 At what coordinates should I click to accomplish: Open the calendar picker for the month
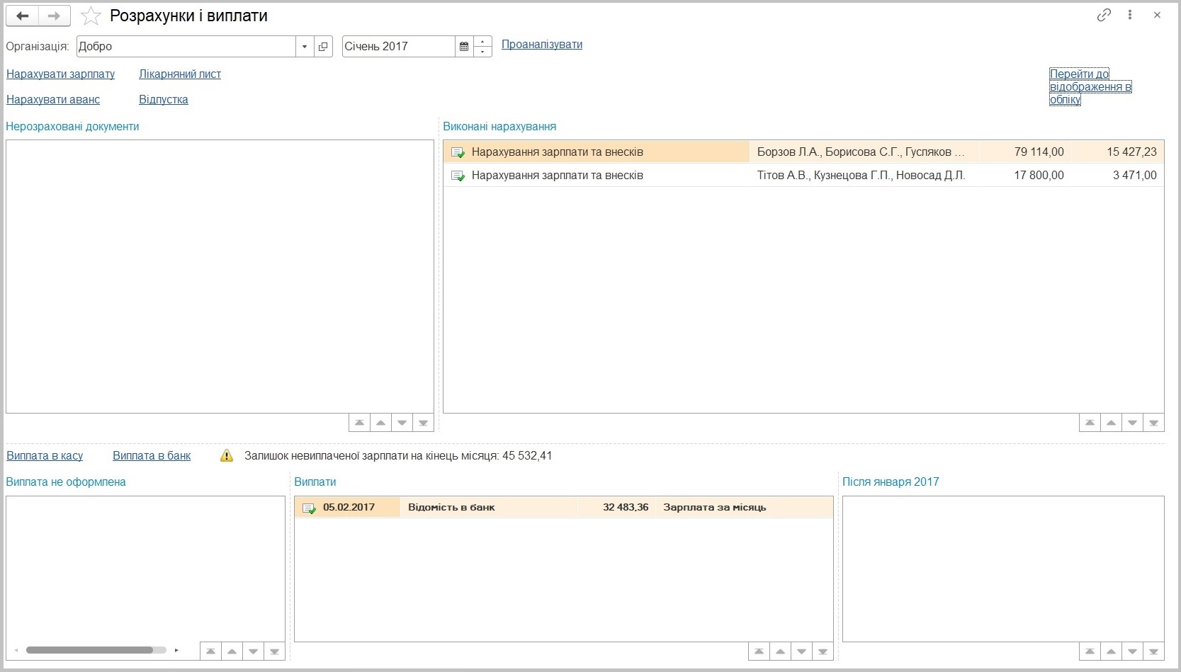tap(464, 47)
